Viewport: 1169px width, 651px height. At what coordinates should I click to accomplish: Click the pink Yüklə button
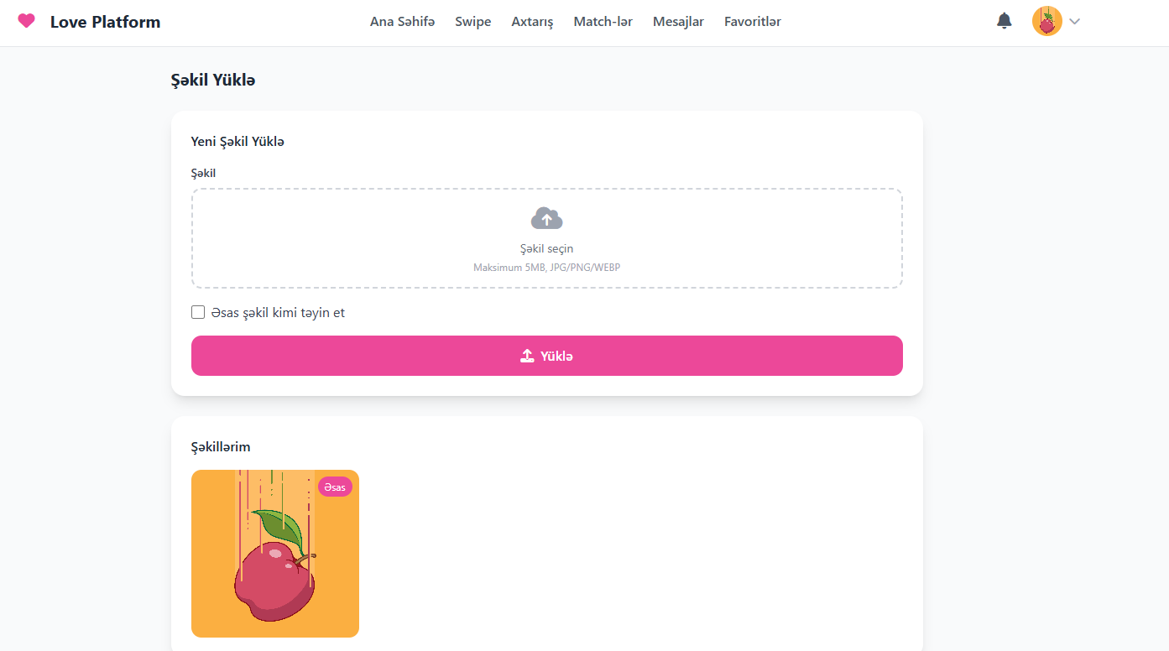[547, 356]
